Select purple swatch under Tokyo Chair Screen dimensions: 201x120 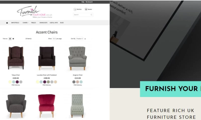click(17, 82)
